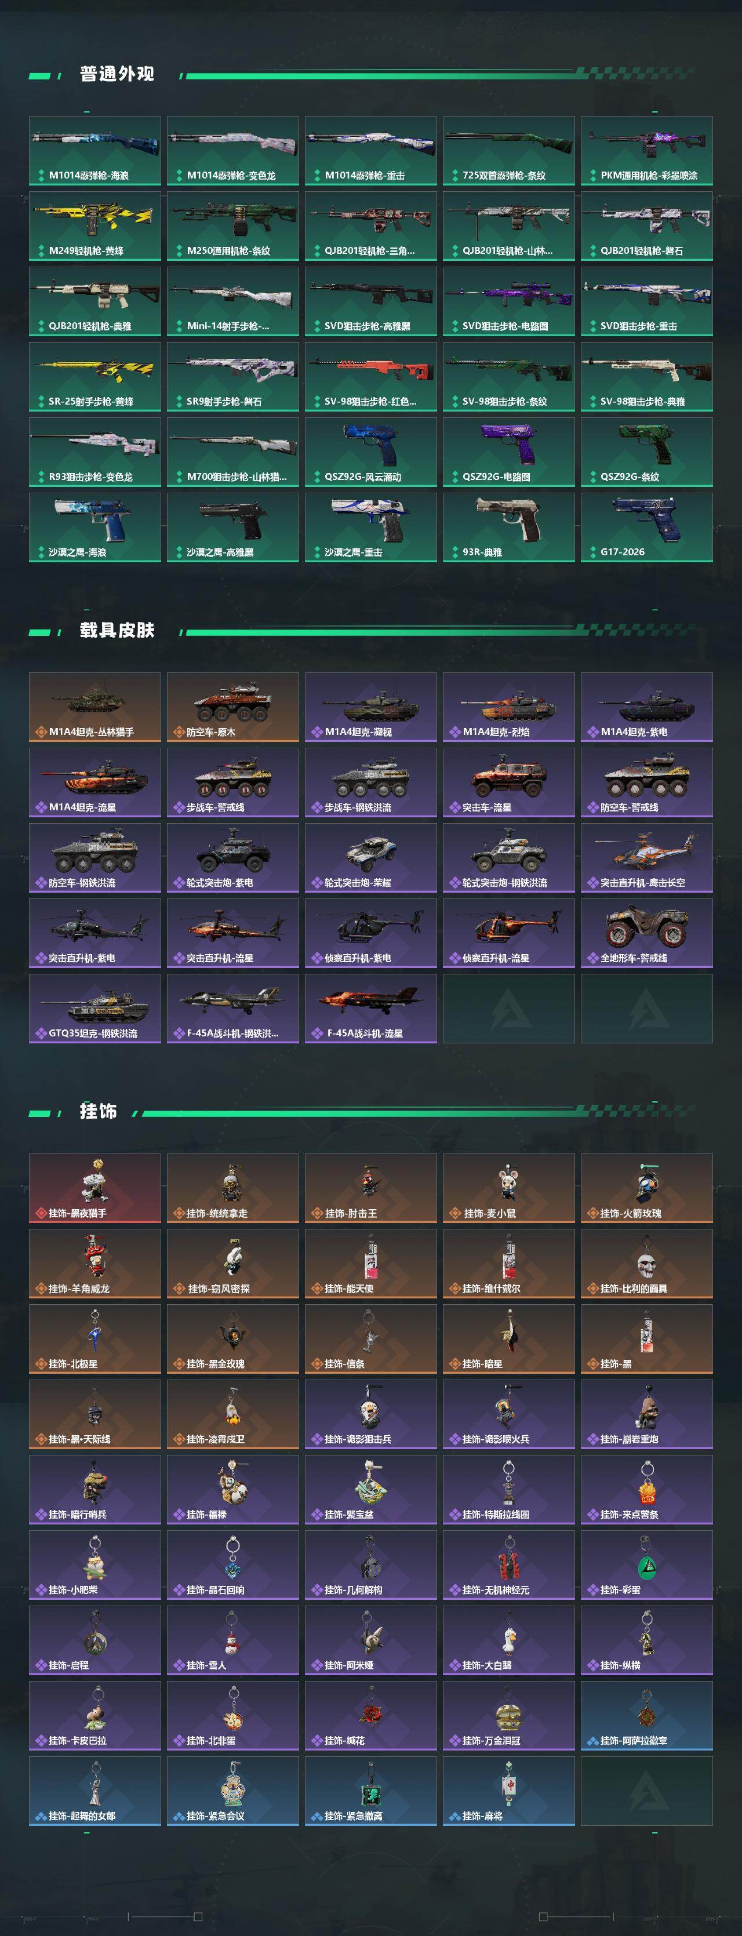Click the 载具皮肤 section heading
Screen dimensions: 742x1936
pos(117,630)
